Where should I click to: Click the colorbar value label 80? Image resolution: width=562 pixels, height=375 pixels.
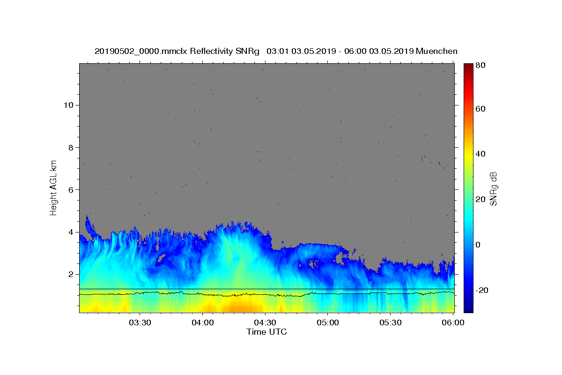click(480, 65)
